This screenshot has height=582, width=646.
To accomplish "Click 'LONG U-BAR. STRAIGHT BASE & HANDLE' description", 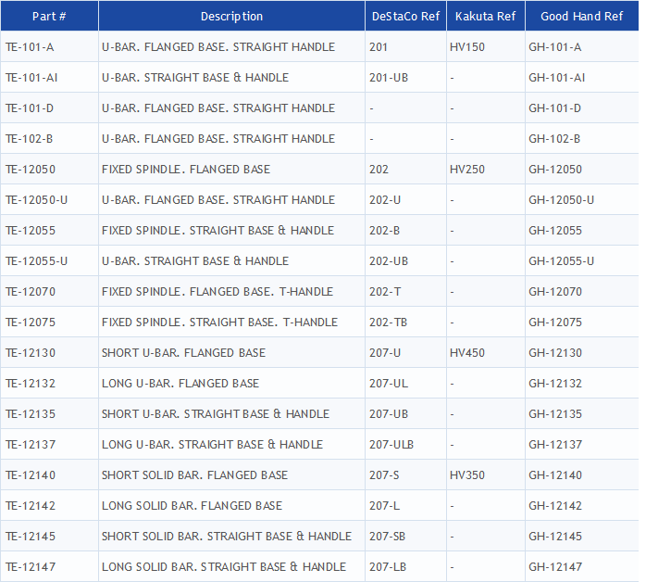I will (212, 444).
